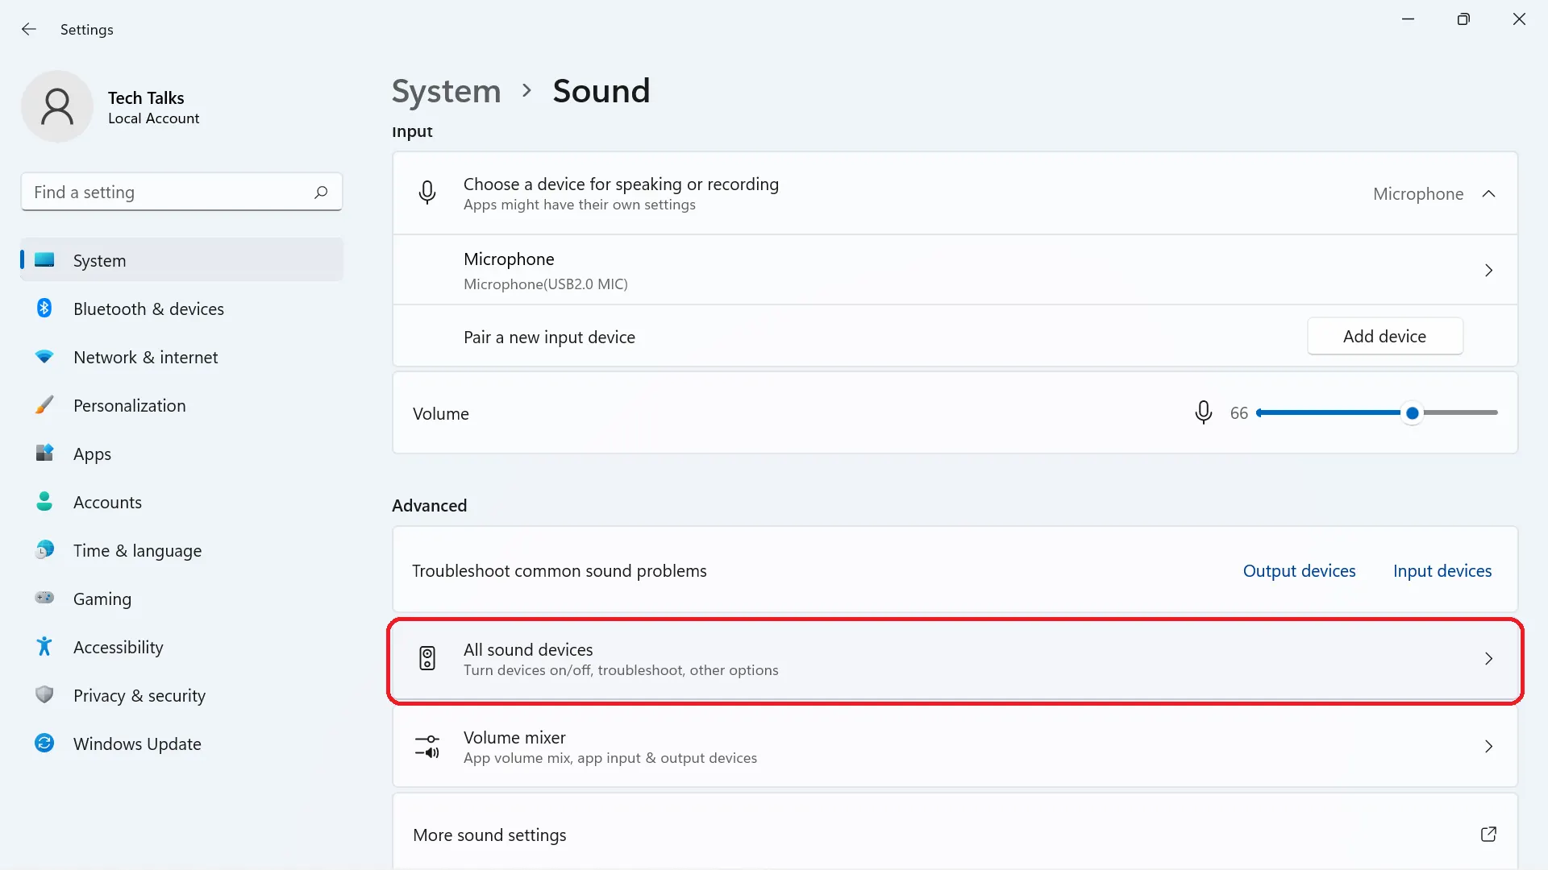Click the Tech Talks account avatar

coord(56,106)
